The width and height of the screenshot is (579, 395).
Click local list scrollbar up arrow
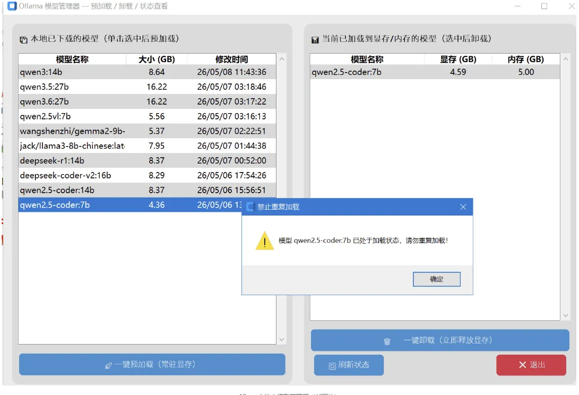pyautogui.click(x=282, y=59)
